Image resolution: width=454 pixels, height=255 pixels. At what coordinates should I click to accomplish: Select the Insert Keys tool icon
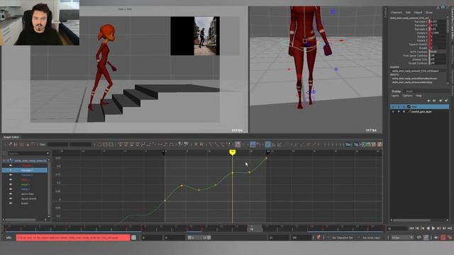coord(16,144)
